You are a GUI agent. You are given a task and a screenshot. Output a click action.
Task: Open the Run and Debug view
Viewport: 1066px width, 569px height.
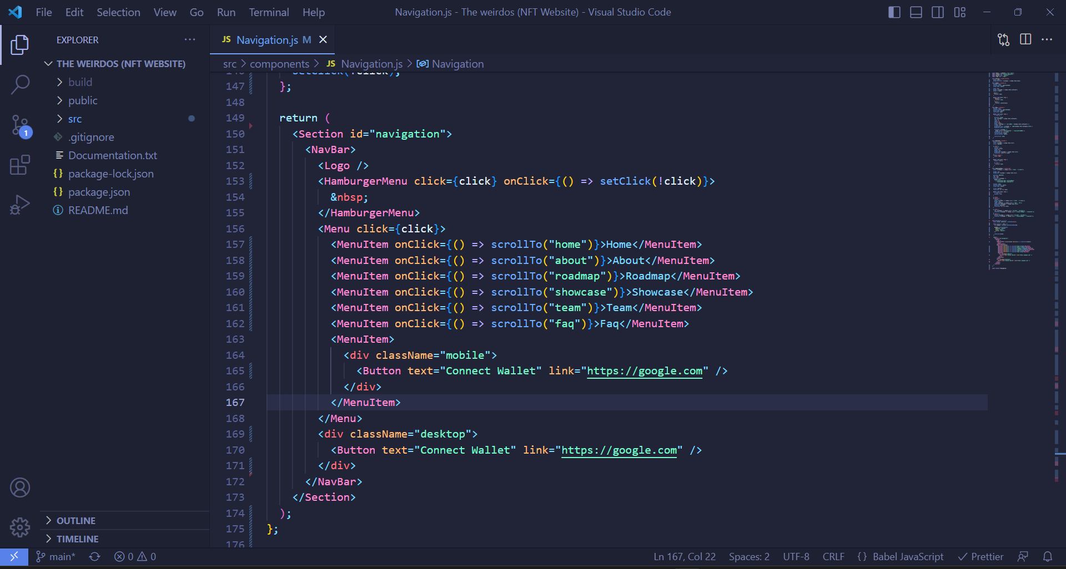click(x=20, y=204)
